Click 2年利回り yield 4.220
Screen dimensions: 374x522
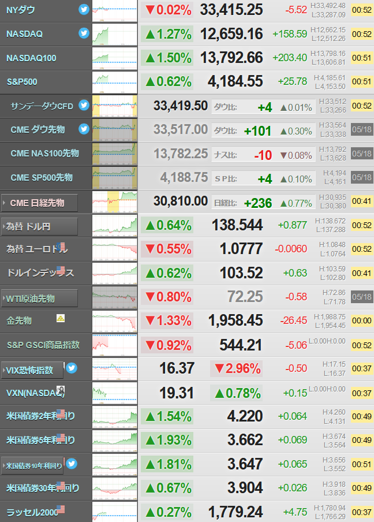(245, 416)
